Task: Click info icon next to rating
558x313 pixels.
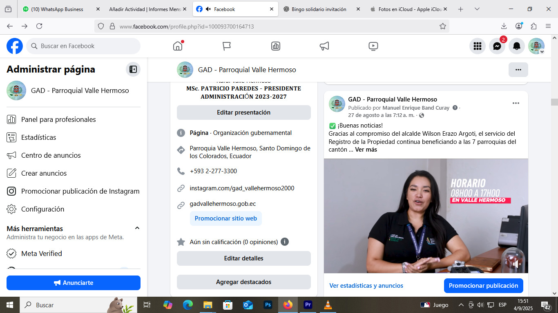Action: pos(285,242)
